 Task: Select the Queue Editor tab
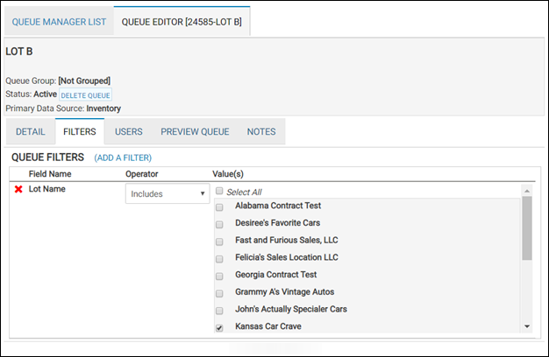coord(182,20)
